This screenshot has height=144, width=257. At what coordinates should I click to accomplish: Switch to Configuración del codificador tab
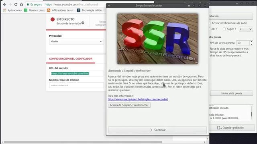71,59
